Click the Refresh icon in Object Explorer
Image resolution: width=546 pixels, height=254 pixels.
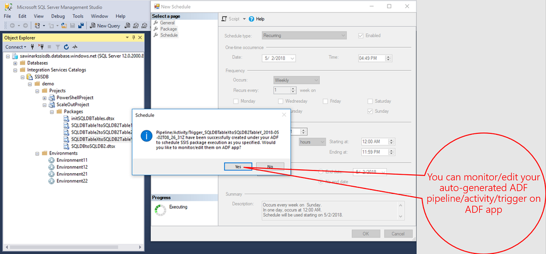[66, 46]
